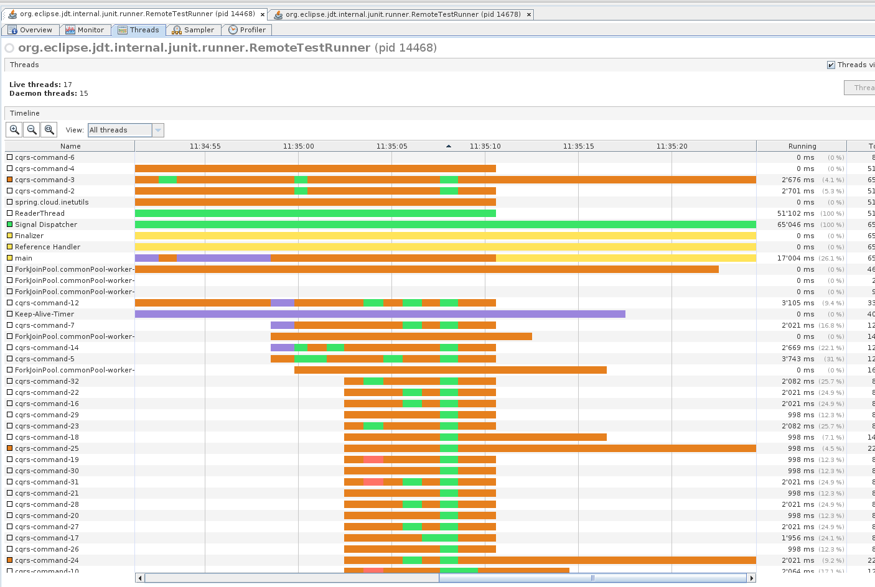
Task: Click the Java coffee cup icon on active tab
Action: pyautogui.click(x=12, y=14)
